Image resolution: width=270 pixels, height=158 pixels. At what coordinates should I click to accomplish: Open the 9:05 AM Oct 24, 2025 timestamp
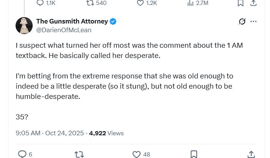click(50, 133)
